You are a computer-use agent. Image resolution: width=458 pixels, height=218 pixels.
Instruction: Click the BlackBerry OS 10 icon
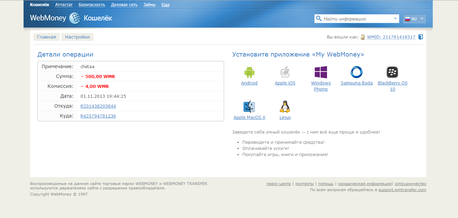coord(393,72)
